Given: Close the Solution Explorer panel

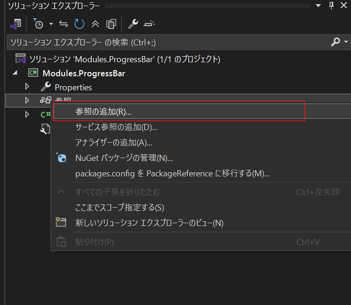Looking at the screenshot, I should (344, 5).
